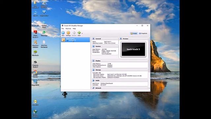Click the Operating System value Other Linux
This screenshot has height=119, width=211.
click(x=110, y=43)
